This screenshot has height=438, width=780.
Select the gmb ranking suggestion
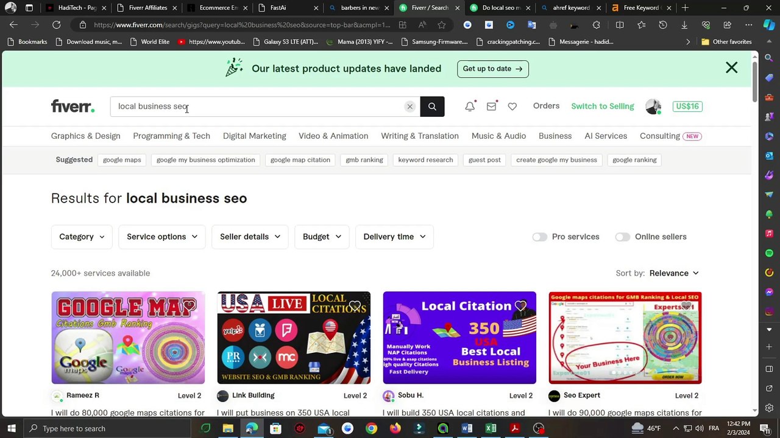(x=364, y=160)
